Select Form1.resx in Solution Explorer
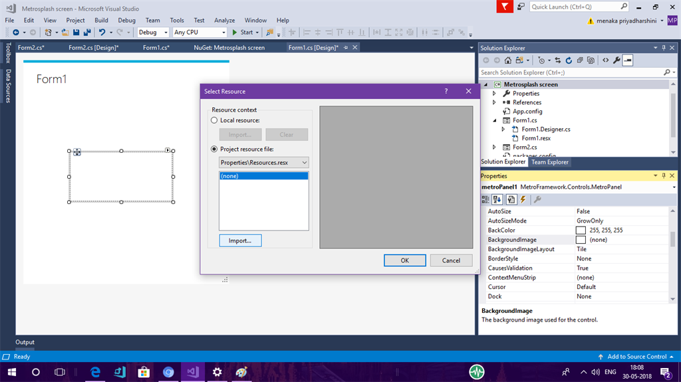The image size is (681, 382). [536, 138]
